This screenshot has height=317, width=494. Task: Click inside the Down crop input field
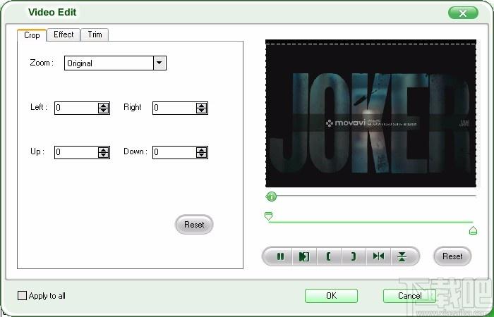[173, 152]
